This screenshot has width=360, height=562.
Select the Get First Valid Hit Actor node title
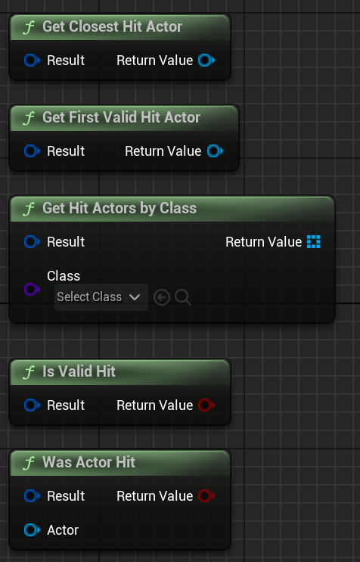tap(121, 117)
